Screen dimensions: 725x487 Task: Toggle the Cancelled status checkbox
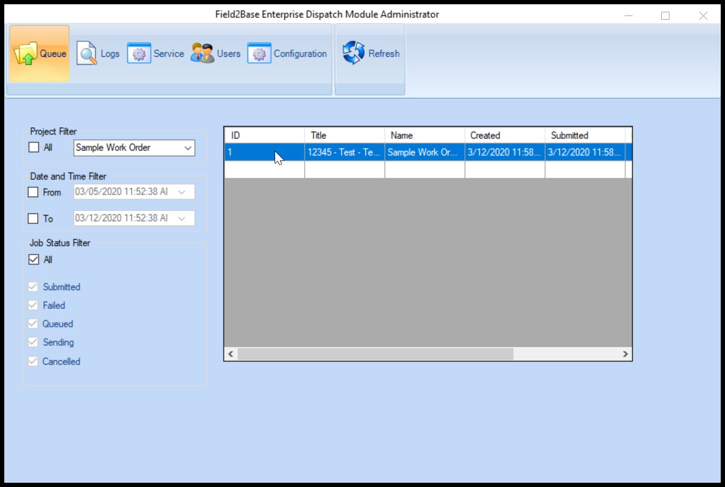pos(33,361)
